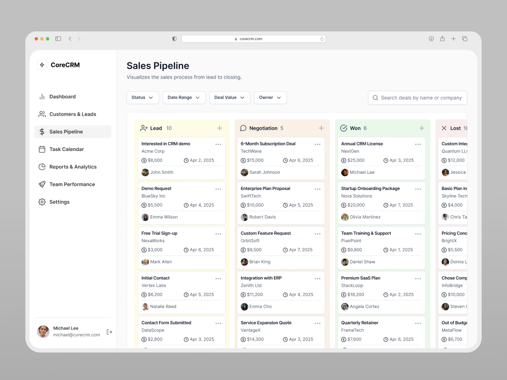Expand the Date Range filter

[x=184, y=97]
